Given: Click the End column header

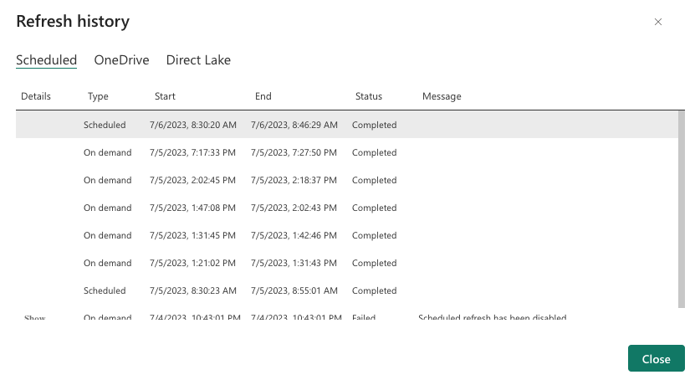Looking at the screenshot, I should click(x=263, y=96).
